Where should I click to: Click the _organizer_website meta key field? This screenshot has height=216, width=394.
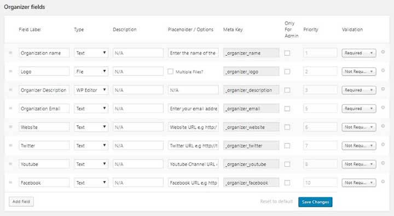point(251,127)
